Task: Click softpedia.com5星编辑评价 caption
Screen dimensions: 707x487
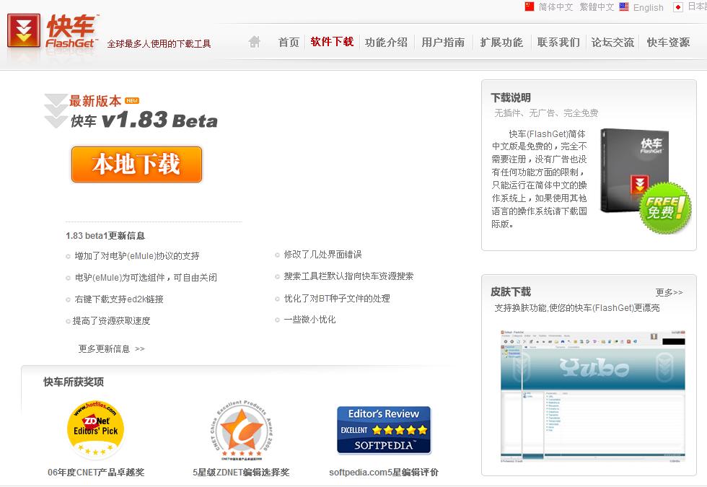Action: coord(384,472)
